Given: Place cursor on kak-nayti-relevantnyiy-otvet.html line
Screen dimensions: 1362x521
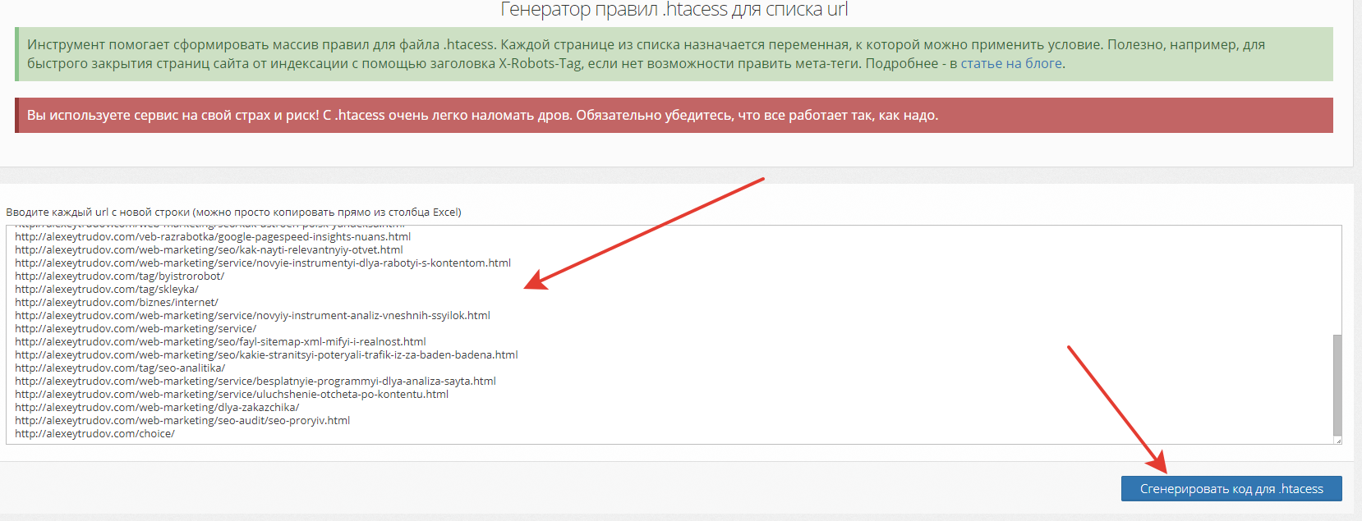Looking at the screenshot, I should 209,250.
